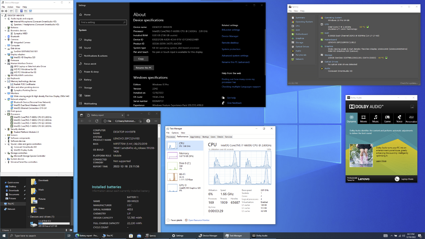Image resolution: width=425 pixels, height=239 pixels.
Task: Open Sound settings in sidebar
Action: pyautogui.click(x=87, y=48)
